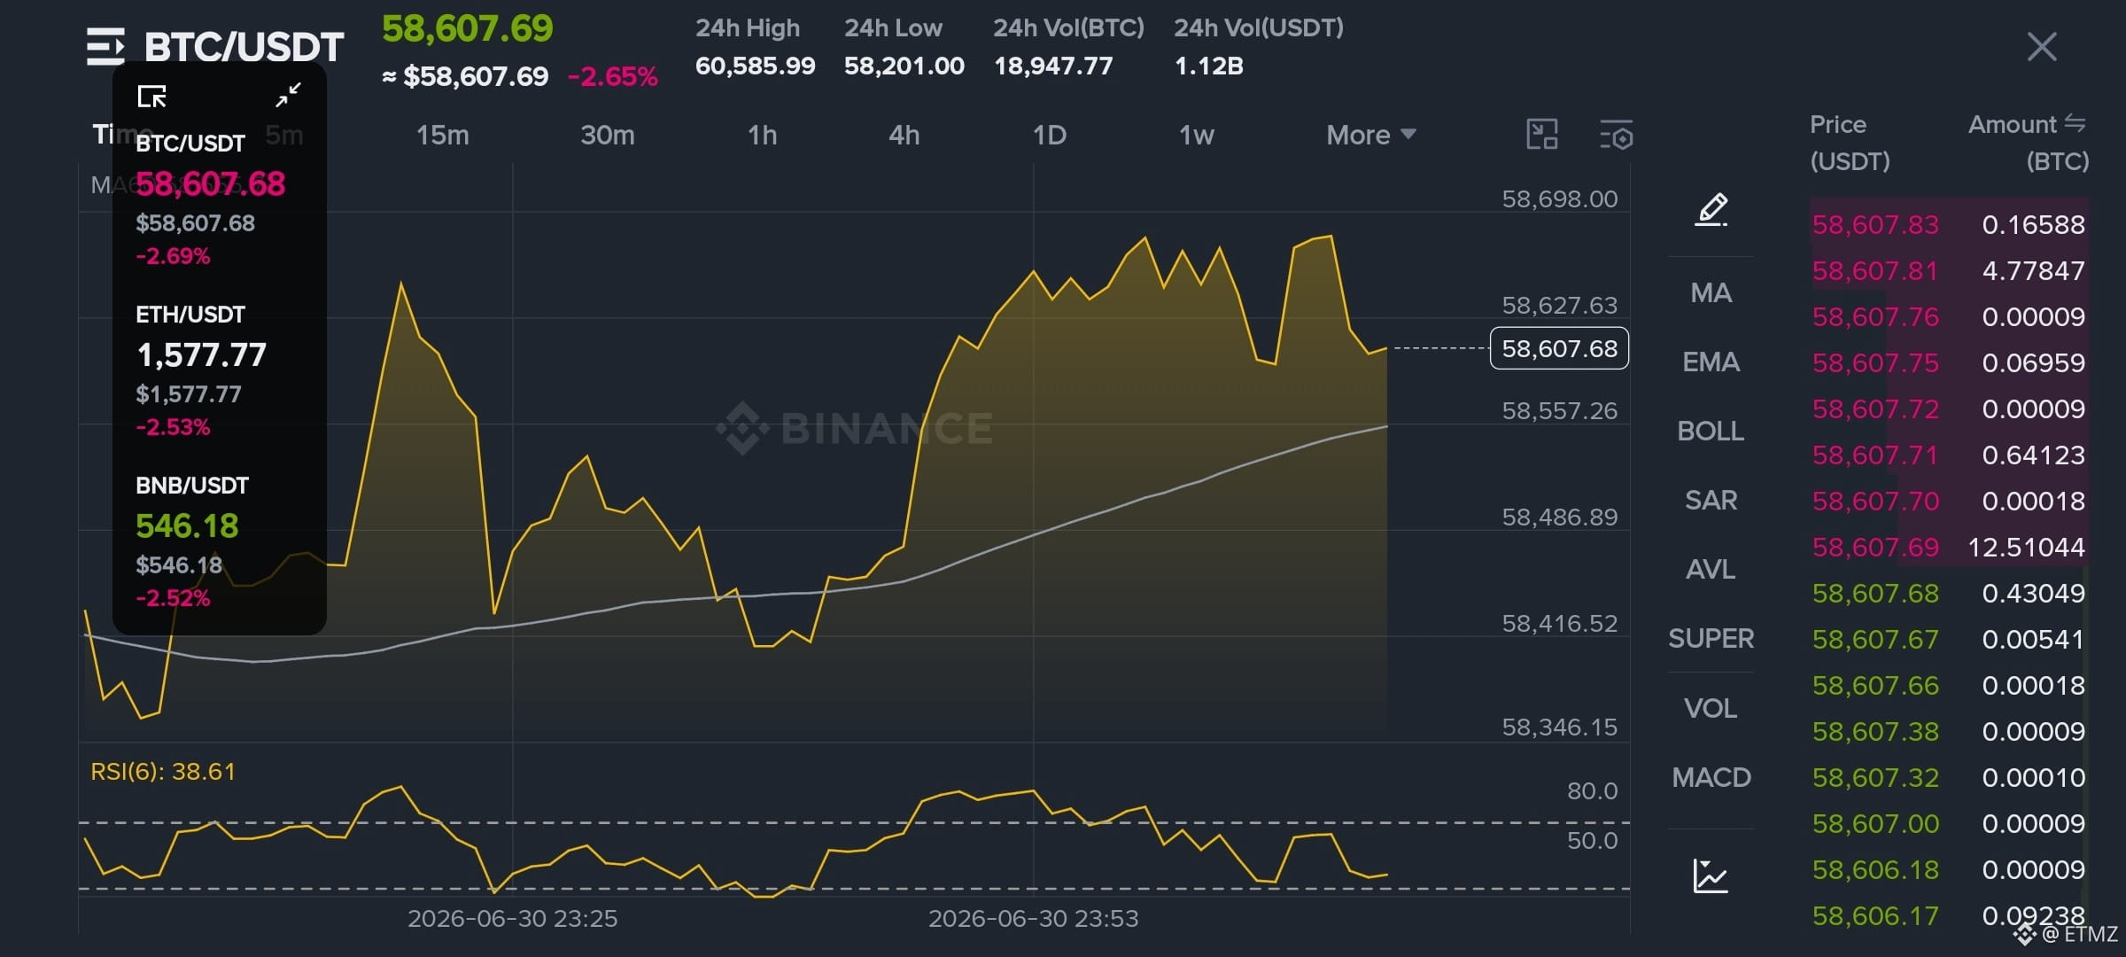Click the green 58,607.69 header price
Image resolution: width=2126 pixels, height=957 pixels.
point(467,28)
